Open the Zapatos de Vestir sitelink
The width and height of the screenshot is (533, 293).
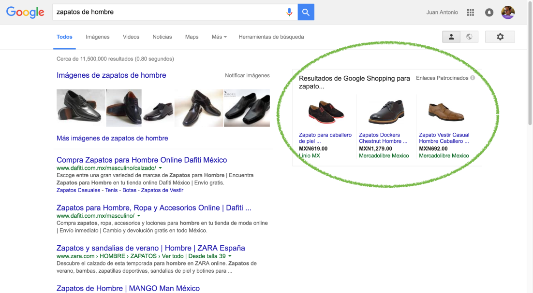tap(162, 190)
